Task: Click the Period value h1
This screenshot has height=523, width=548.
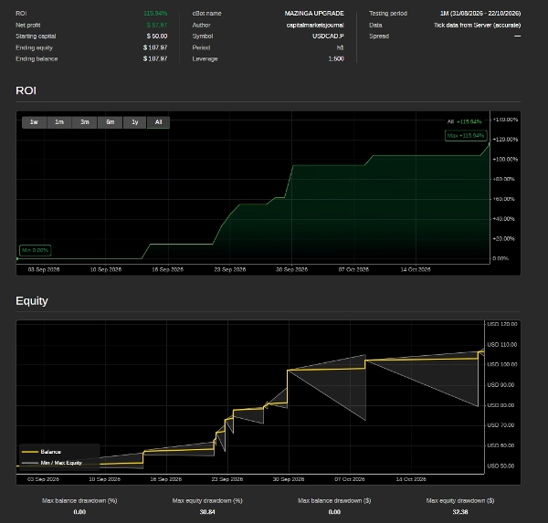Action: (340, 47)
